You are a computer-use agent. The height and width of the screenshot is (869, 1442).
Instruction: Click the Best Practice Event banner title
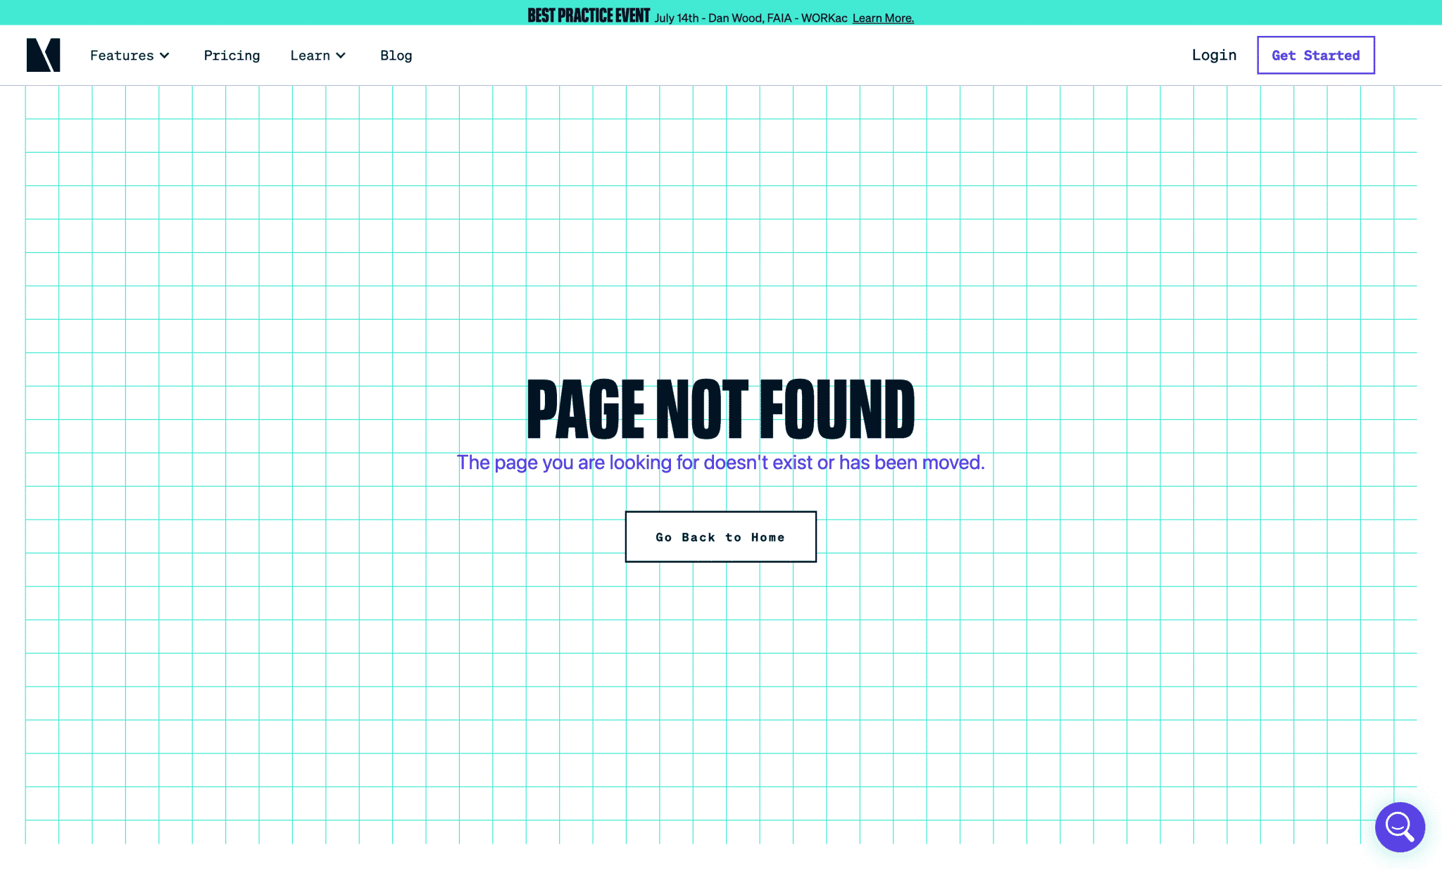(x=589, y=15)
